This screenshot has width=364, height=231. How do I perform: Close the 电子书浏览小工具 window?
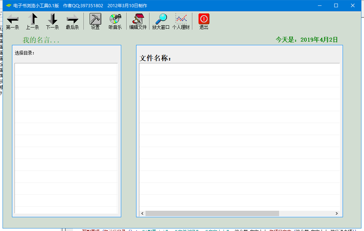coord(353,5)
